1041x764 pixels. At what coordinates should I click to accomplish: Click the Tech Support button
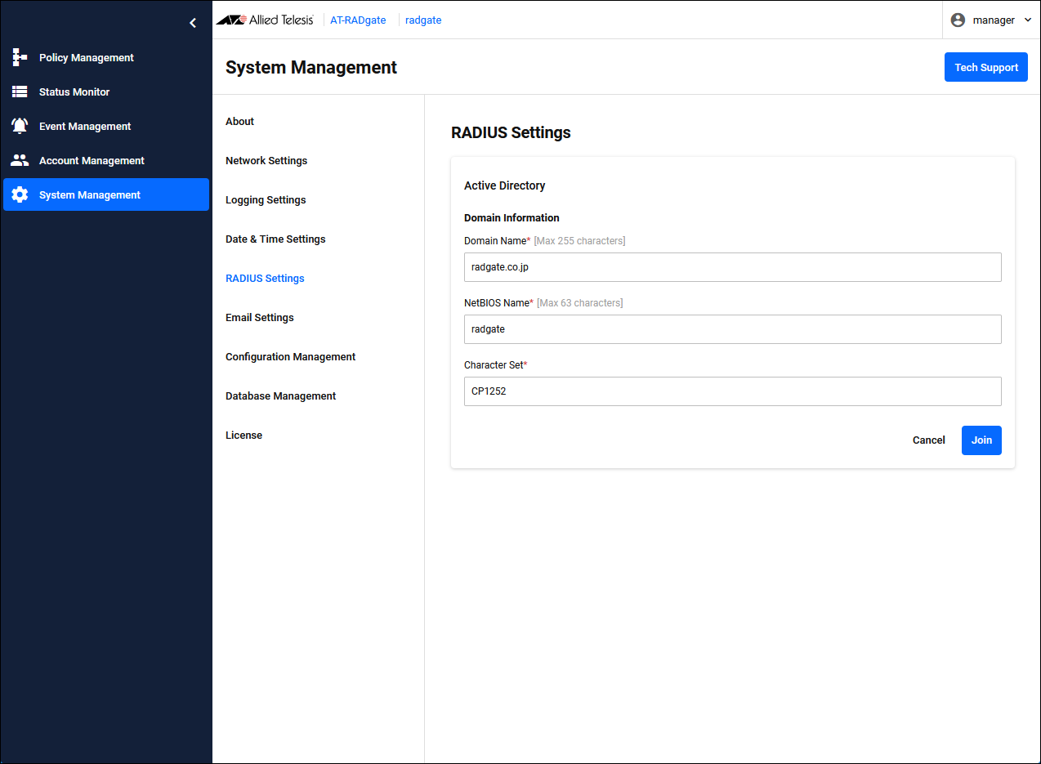coord(985,67)
